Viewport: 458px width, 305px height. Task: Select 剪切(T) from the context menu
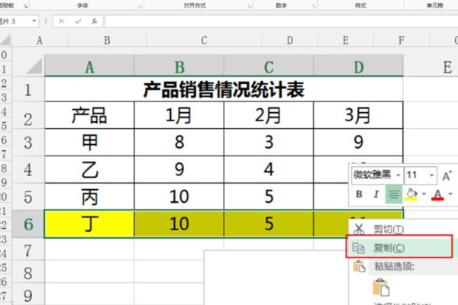pyautogui.click(x=388, y=228)
